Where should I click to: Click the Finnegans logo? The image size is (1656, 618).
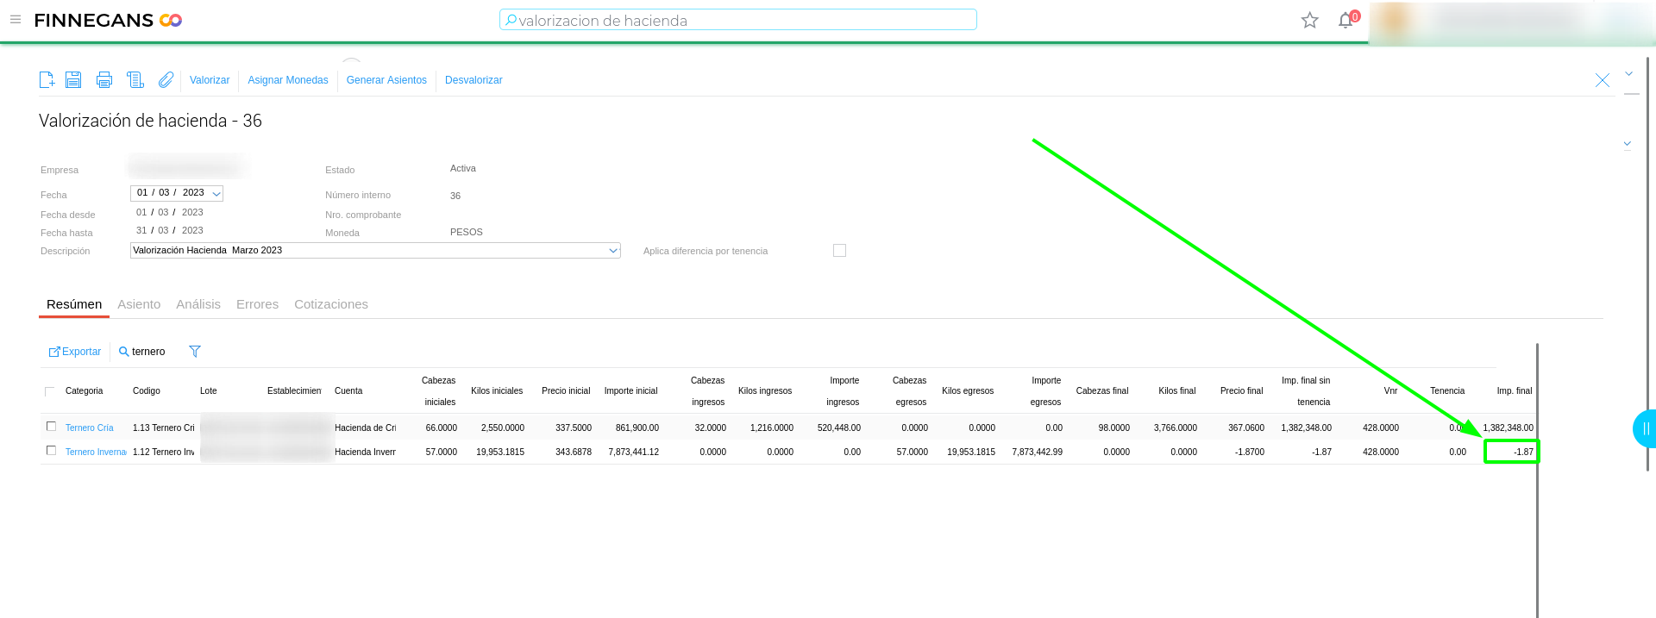point(108,20)
